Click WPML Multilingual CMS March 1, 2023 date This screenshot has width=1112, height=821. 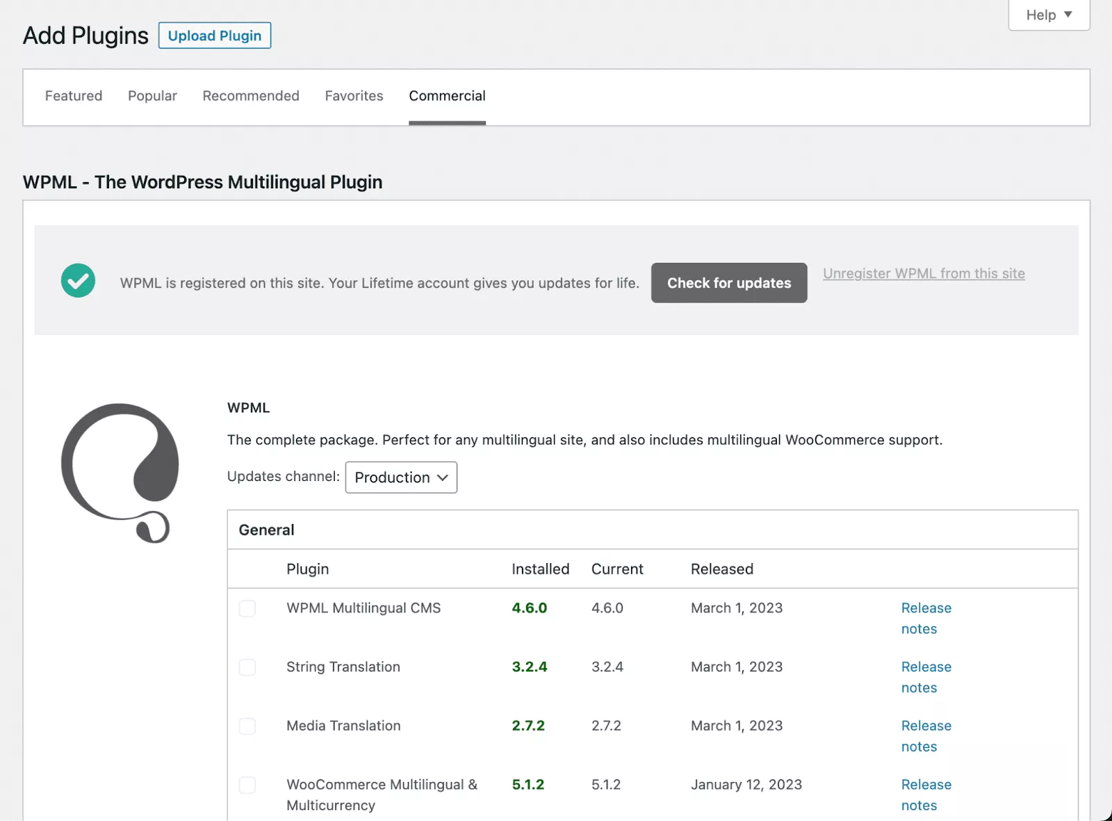737,608
